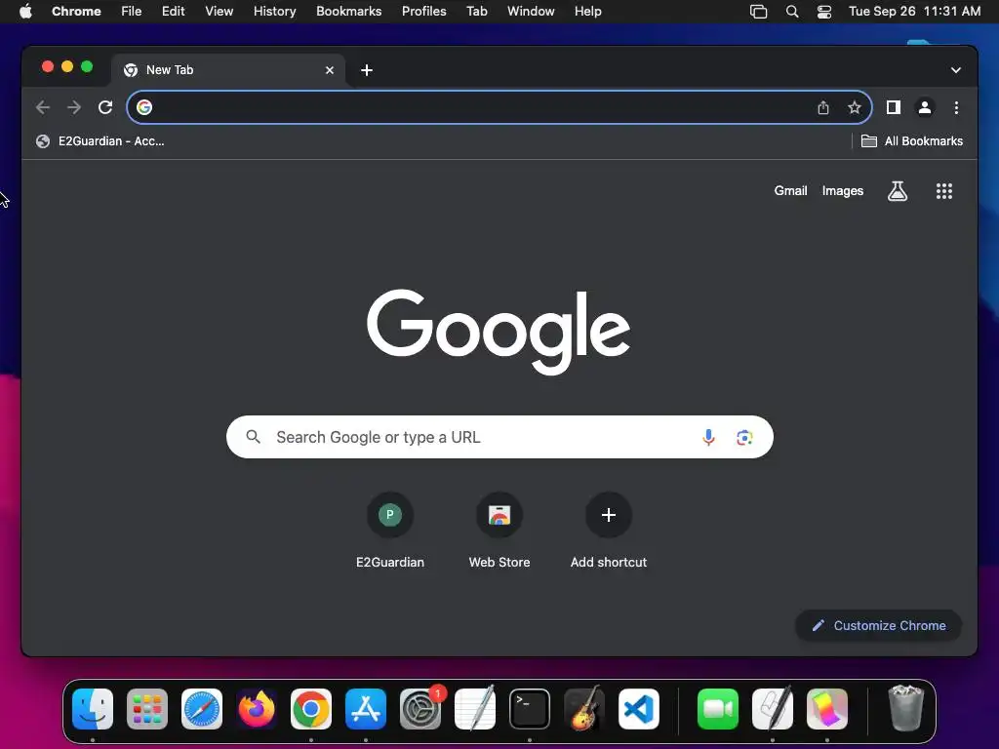The height and width of the screenshot is (749, 999).
Task: Open TextEdit from the Dock
Action: tap(475, 709)
